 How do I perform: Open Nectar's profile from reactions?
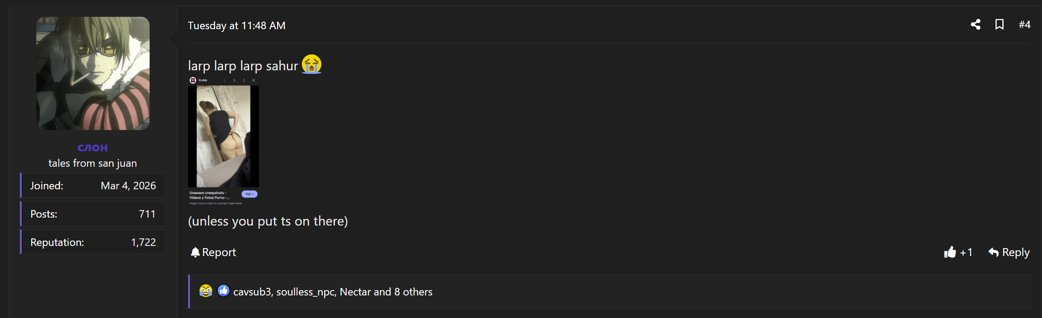point(355,292)
